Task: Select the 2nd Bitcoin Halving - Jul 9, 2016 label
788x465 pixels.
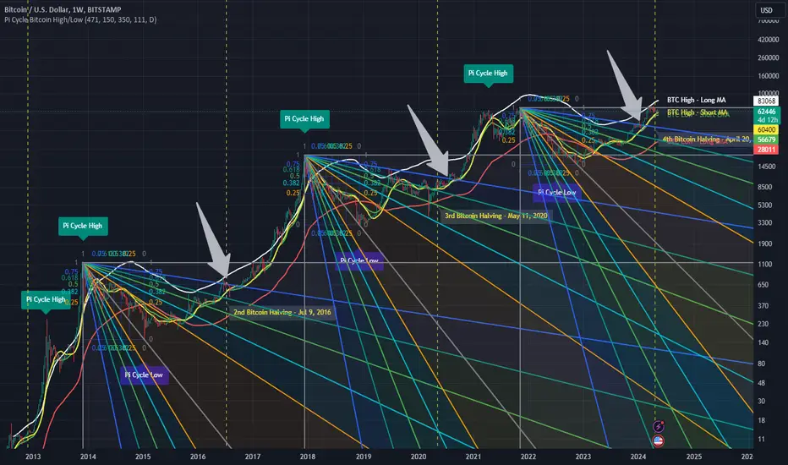Action: 282,312
